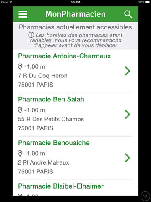Open Pharmacie Ben Salah via chevron arrow
The height and width of the screenshot is (202, 151).
click(x=128, y=114)
